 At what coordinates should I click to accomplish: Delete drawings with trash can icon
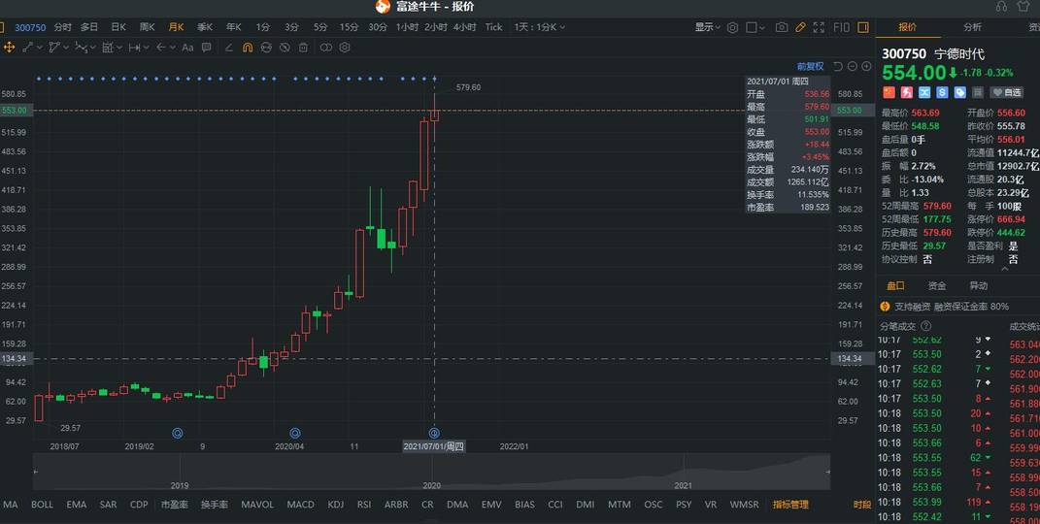(303, 47)
